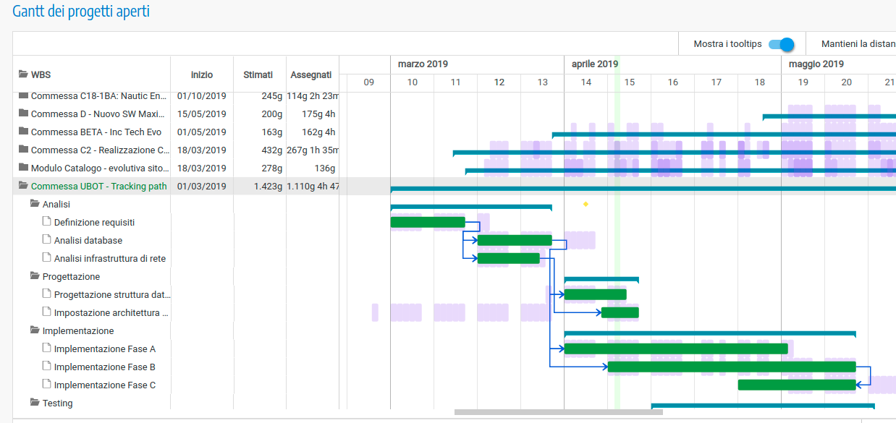Click folder icon of Modulo Catalogo
The height and width of the screenshot is (423, 896).
(23, 168)
